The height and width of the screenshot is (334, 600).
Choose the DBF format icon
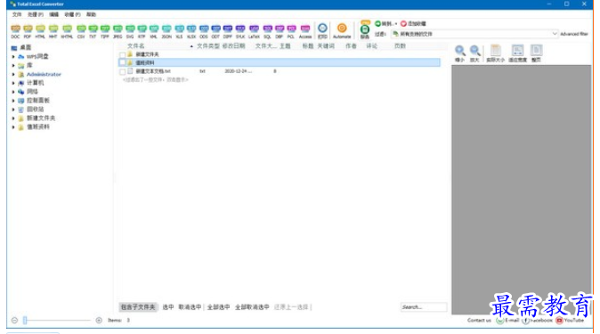pos(280,31)
